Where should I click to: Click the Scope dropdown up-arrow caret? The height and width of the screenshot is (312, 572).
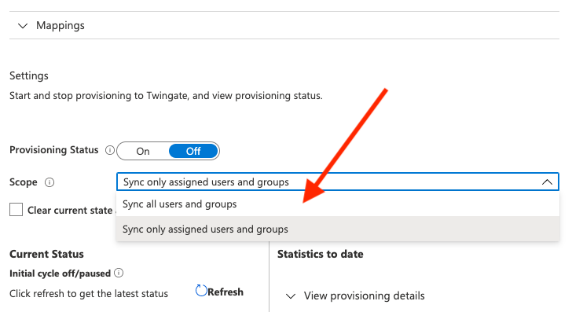click(x=547, y=182)
